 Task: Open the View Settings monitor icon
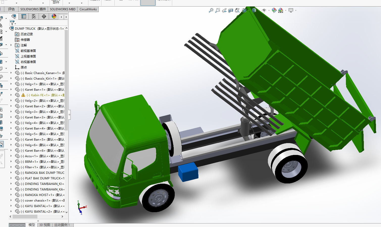point(291,10)
